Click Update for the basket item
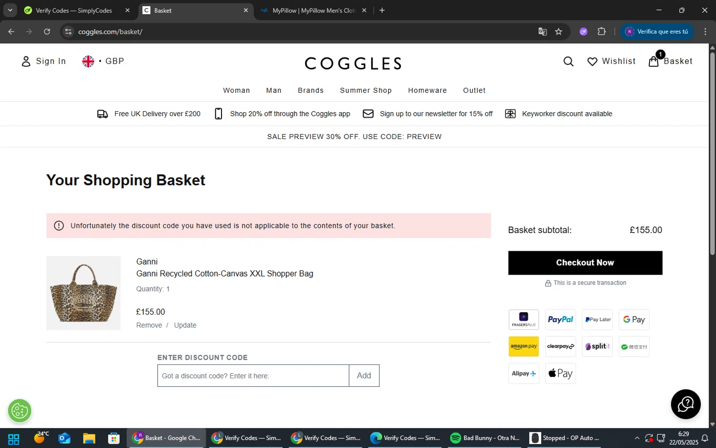The width and height of the screenshot is (716, 448). [x=185, y=325]
